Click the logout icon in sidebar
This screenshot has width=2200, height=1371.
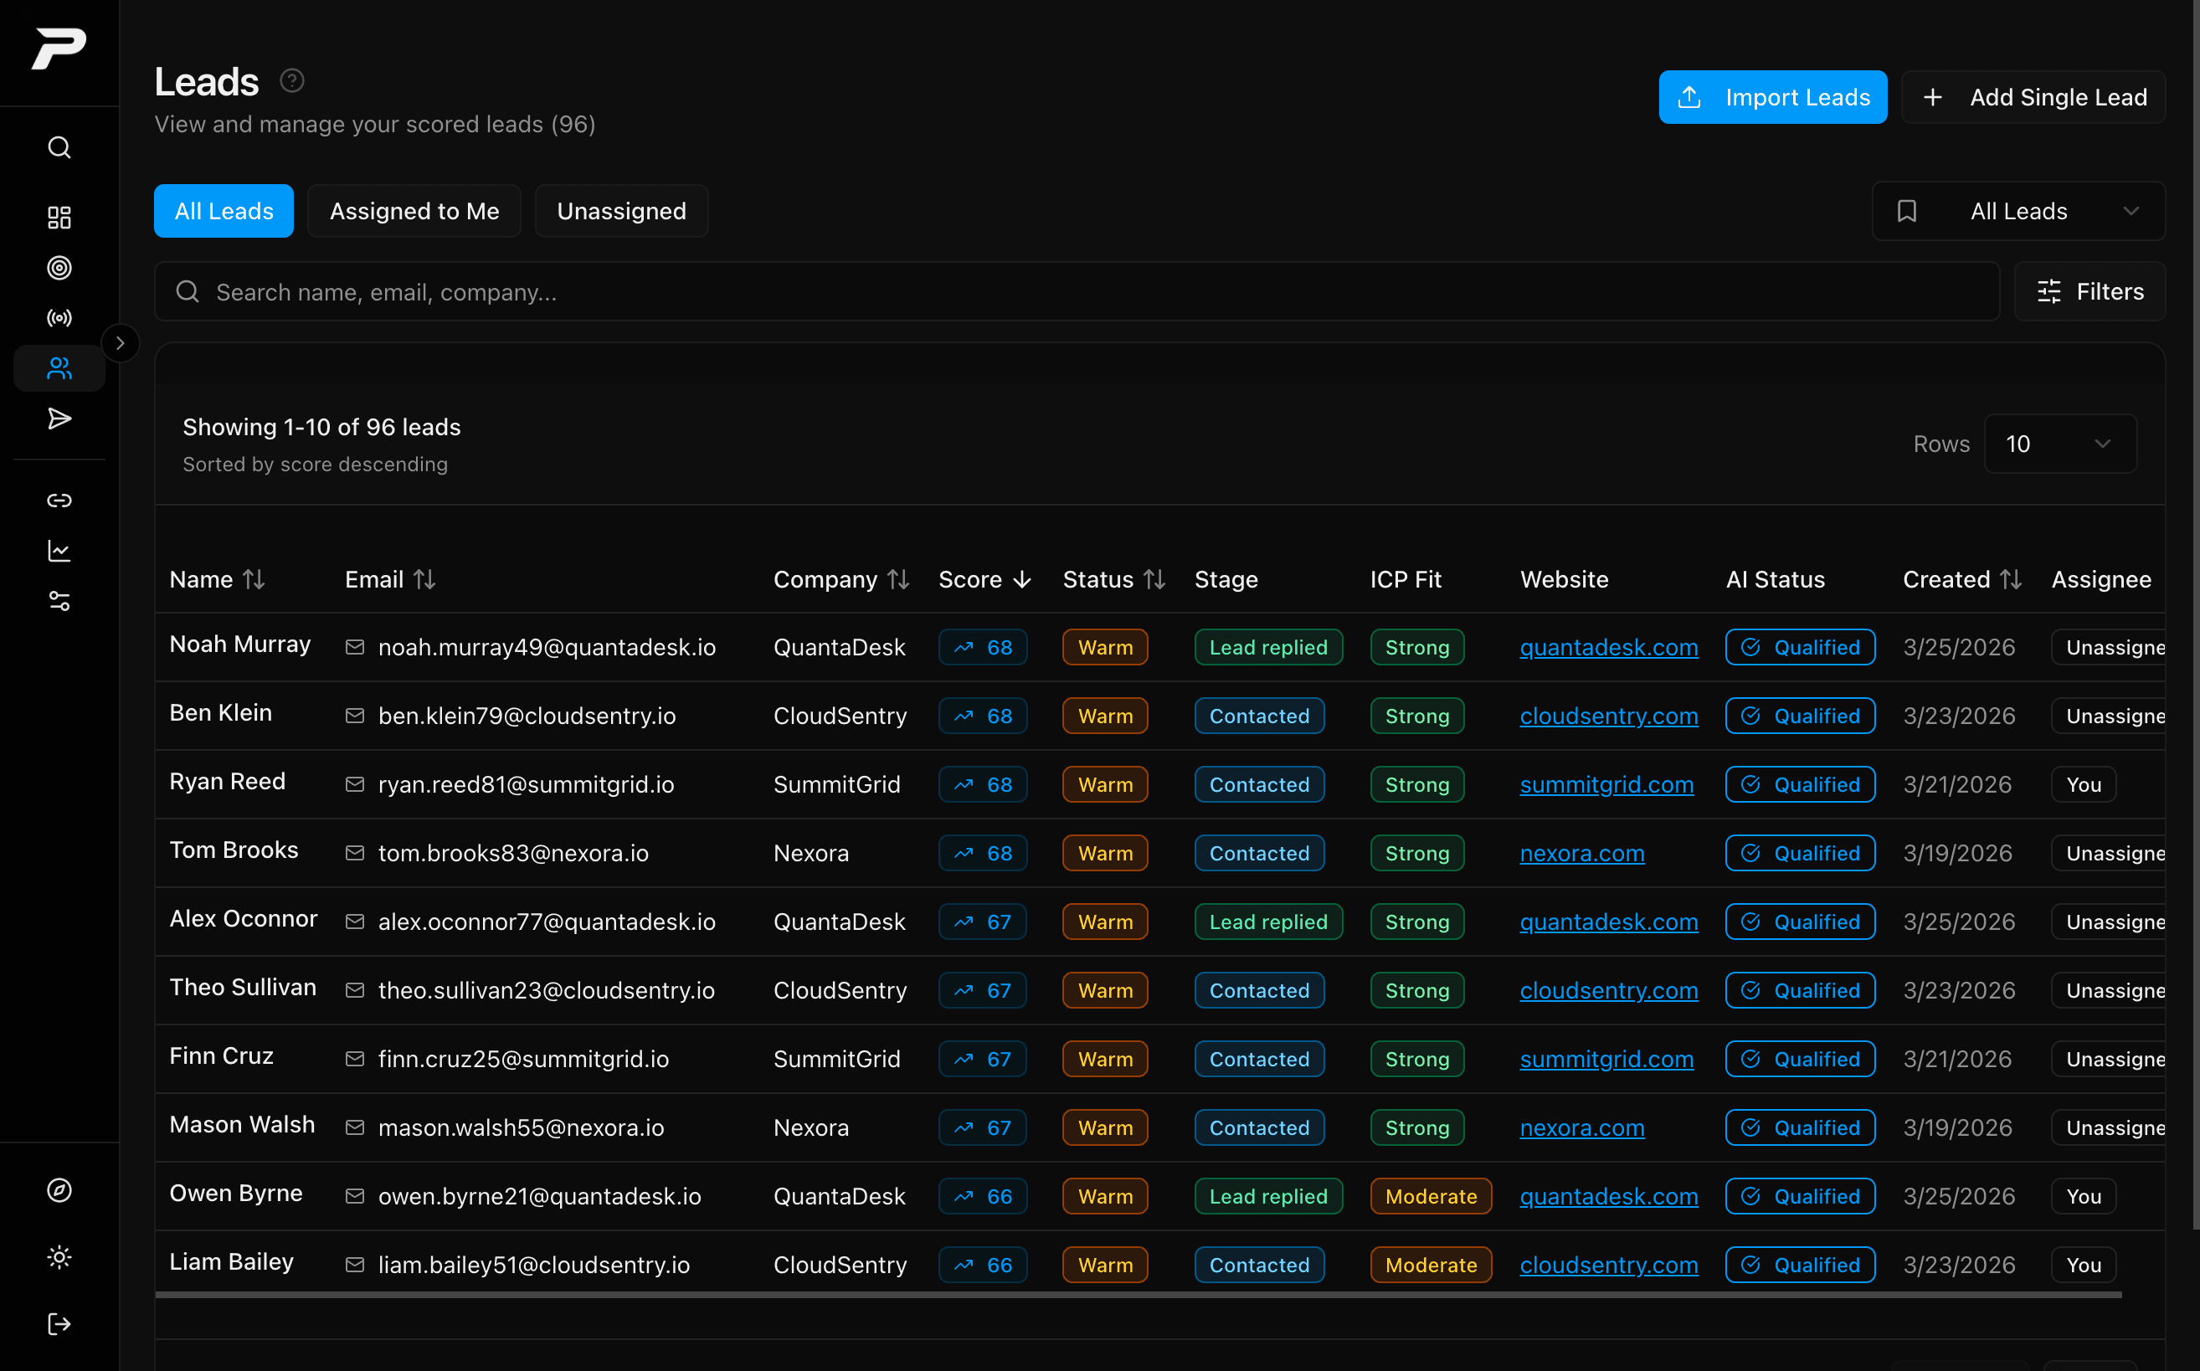click(x=59, y=1324)
